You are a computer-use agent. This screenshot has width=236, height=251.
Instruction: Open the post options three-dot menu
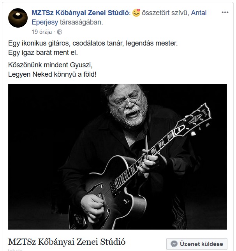click(x=225, y=12)
